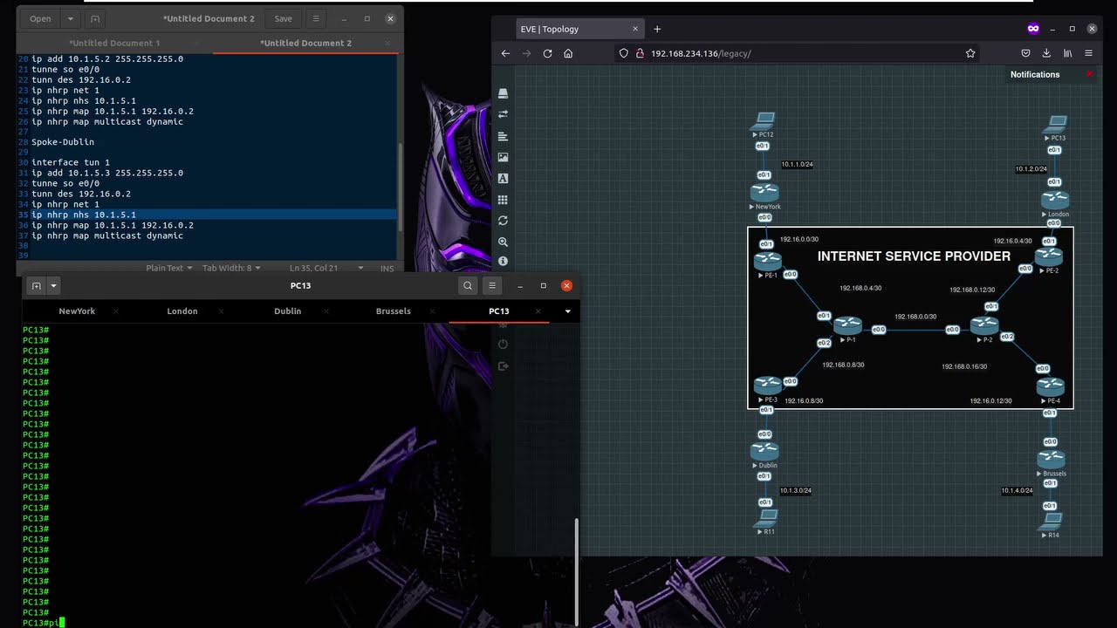Select the London router node

coord(1055,200)
